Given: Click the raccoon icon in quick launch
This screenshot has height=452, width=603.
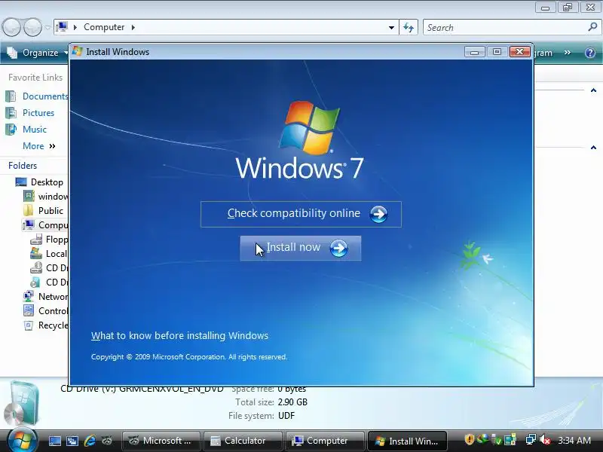Looking at the screenshot, I should tap(107, 441).
